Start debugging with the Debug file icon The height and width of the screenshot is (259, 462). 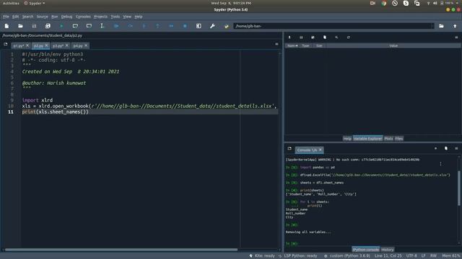point(116,26)
